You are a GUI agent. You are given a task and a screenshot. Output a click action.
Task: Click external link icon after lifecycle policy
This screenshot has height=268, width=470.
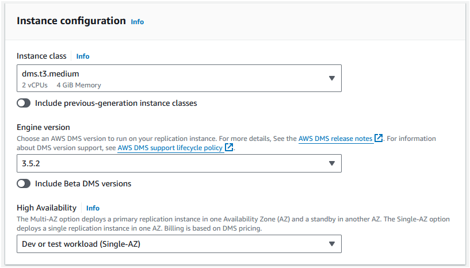(229, 147)
